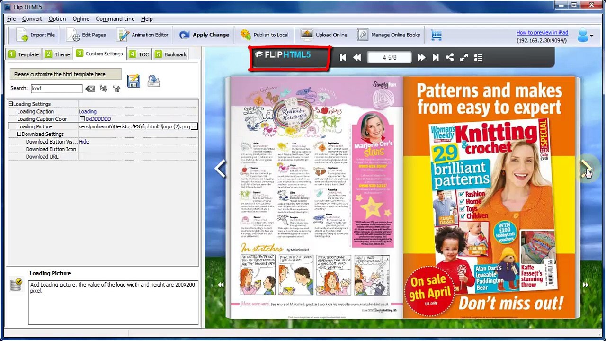This screenshot has width=606, height=341.
Task: Click the share icon in the viewer
Action: coord(450,57)
